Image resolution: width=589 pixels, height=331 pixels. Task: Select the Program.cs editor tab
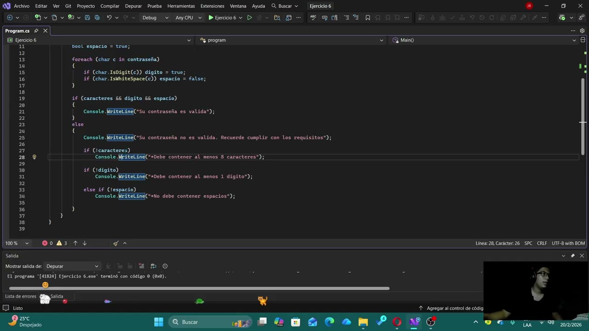click(17, 31)
